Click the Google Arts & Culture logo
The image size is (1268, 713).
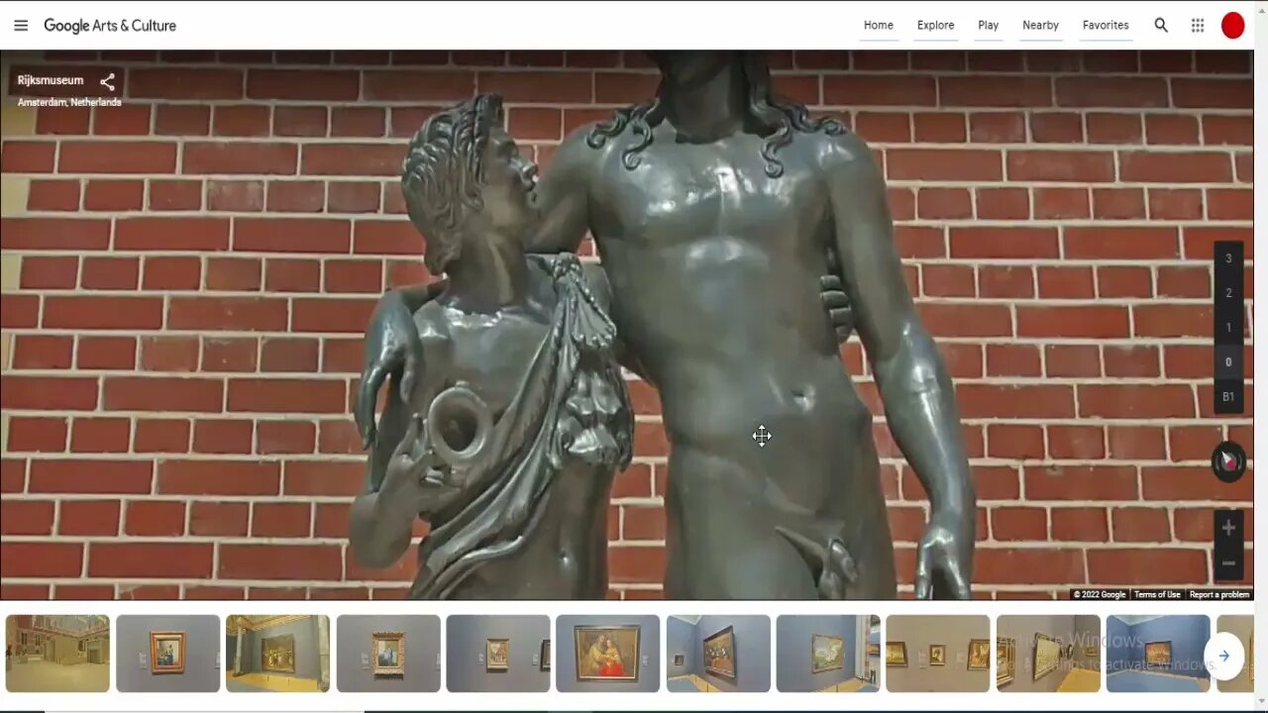click(x=110, y=26)
